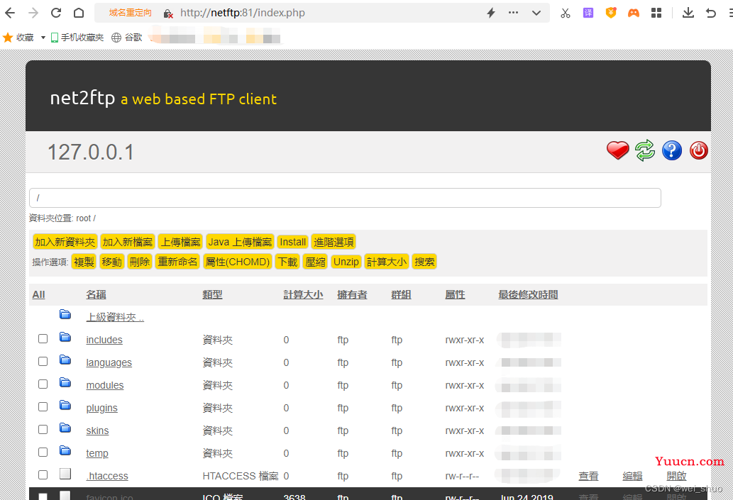Image resolution: width=733 pixels, height=500 pixels.
Task: Expand the address bar dropdown chevron
Action: pos(536,13)
